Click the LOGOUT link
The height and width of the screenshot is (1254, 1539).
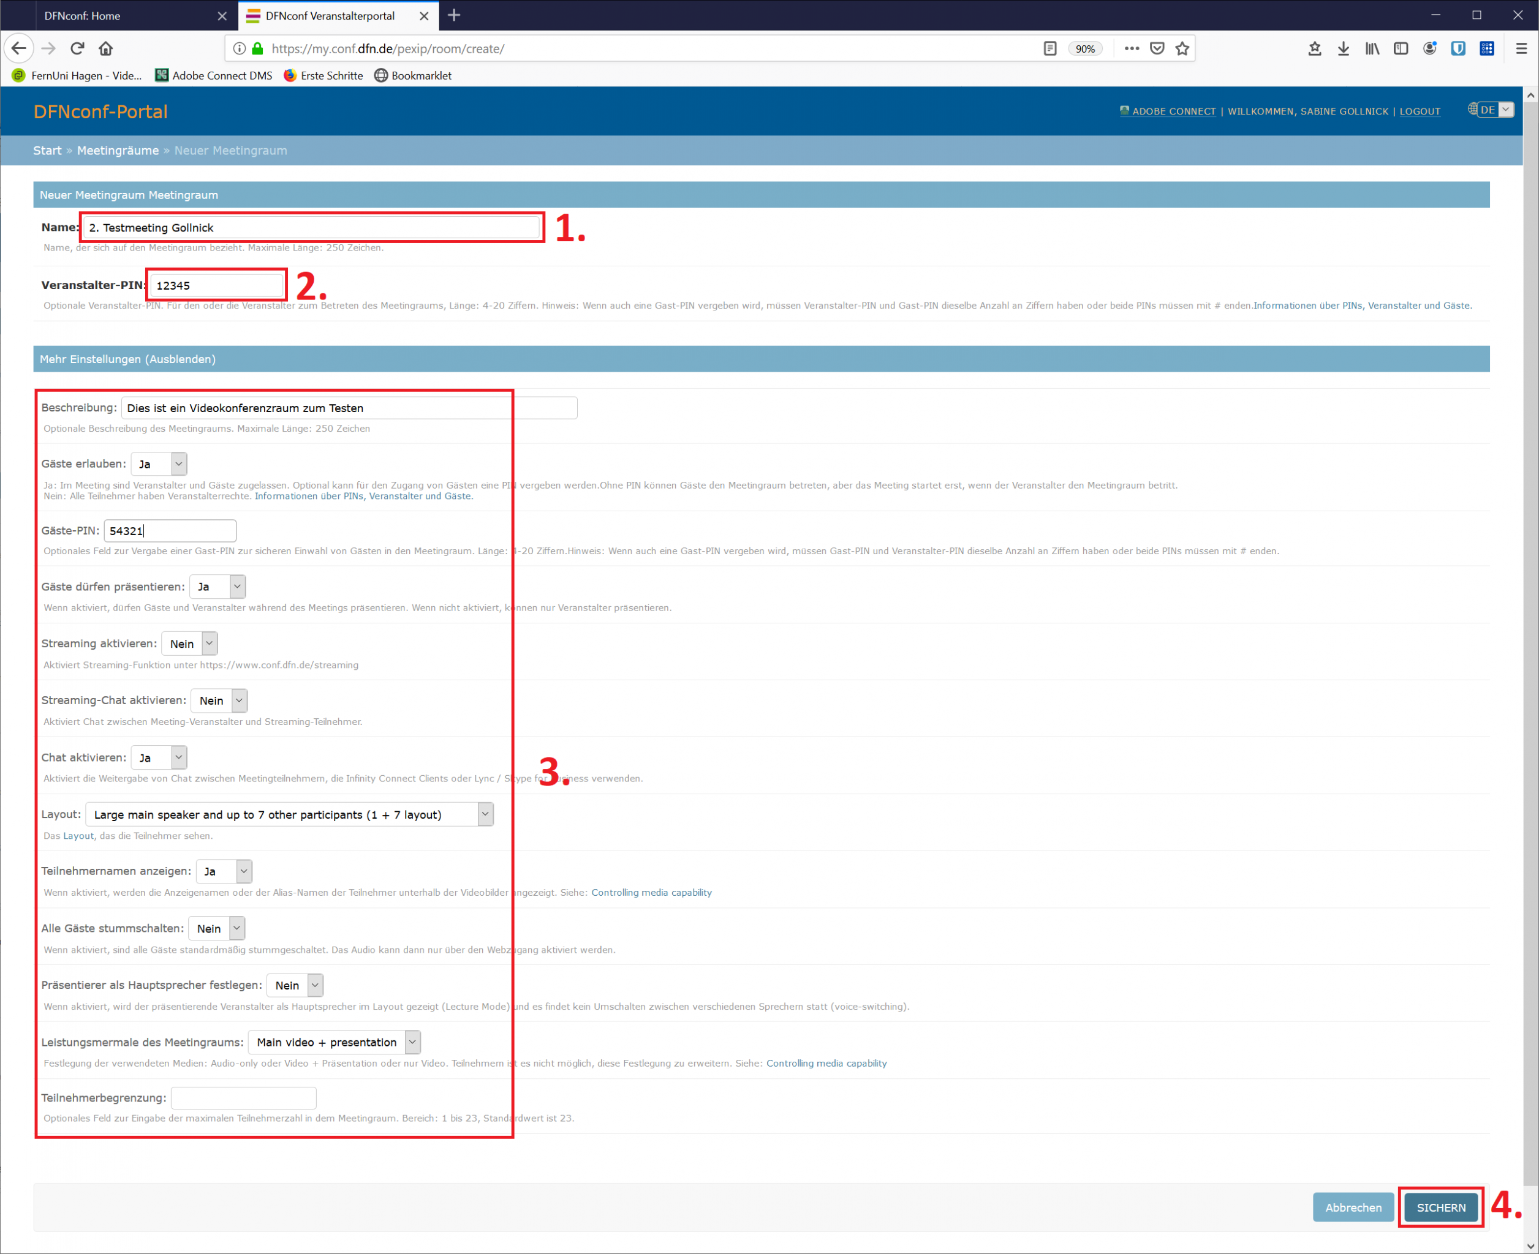coord(1420,111)
